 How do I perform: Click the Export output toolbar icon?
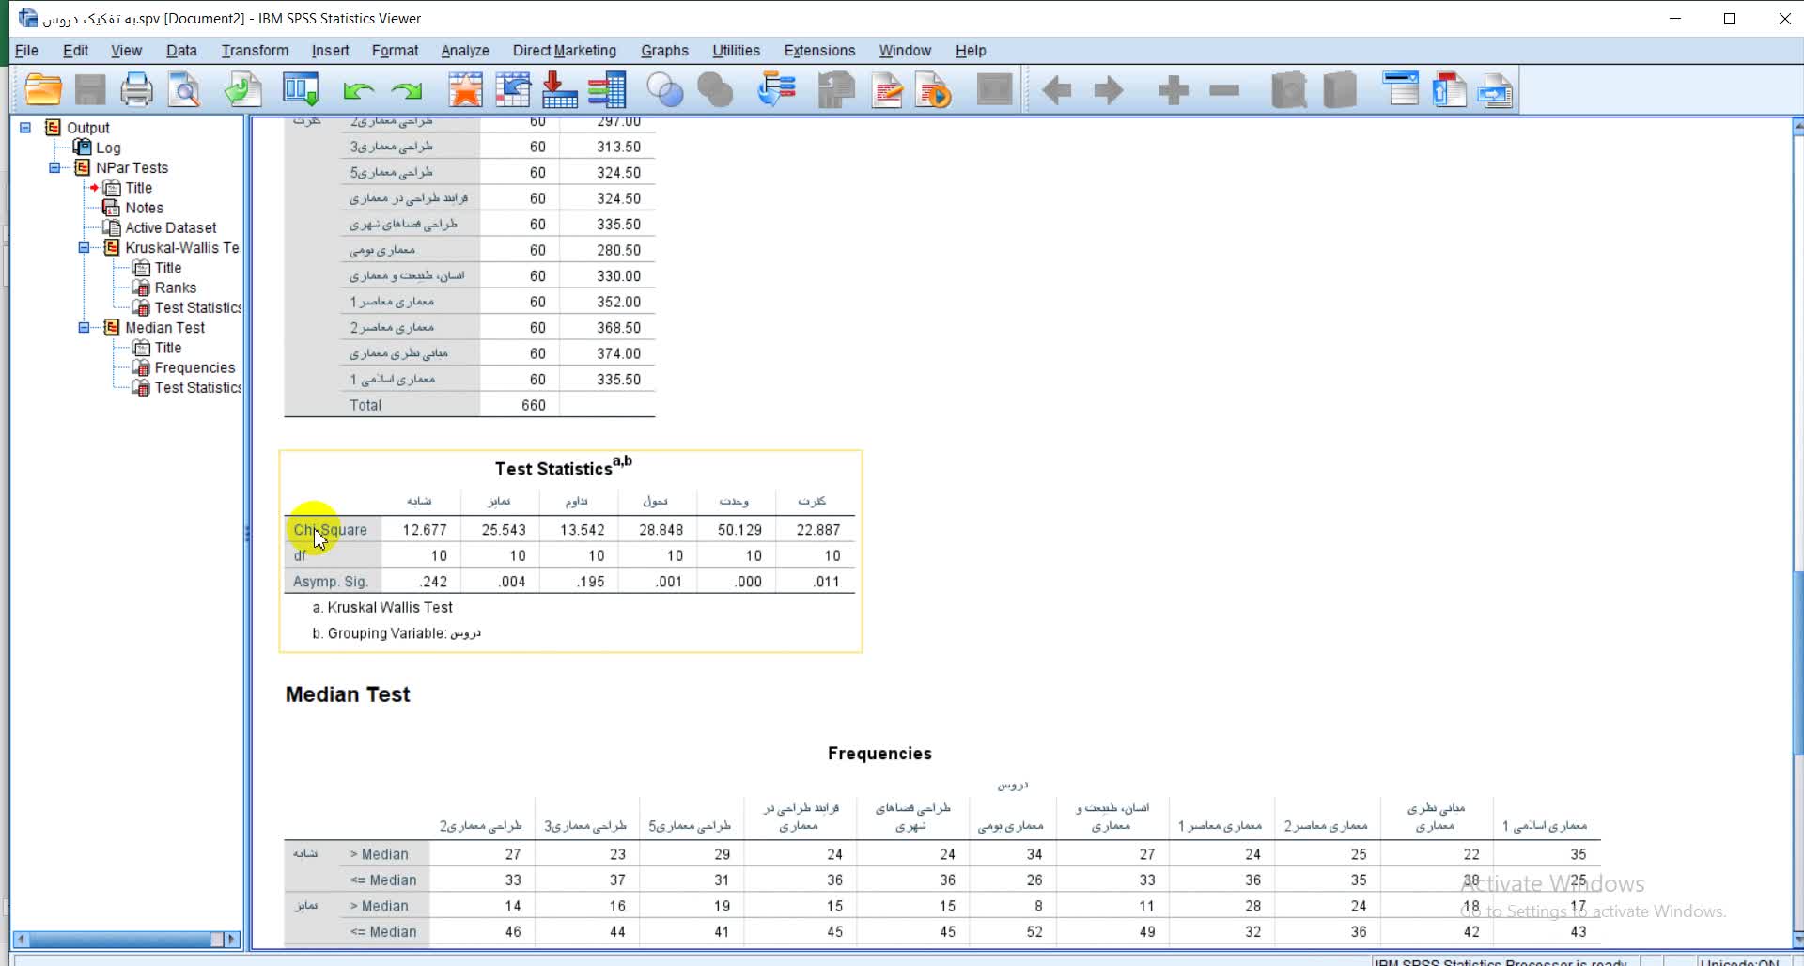[x=242, y=90]
